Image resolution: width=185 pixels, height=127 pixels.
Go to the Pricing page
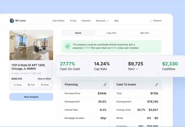[x=73, y=21]
